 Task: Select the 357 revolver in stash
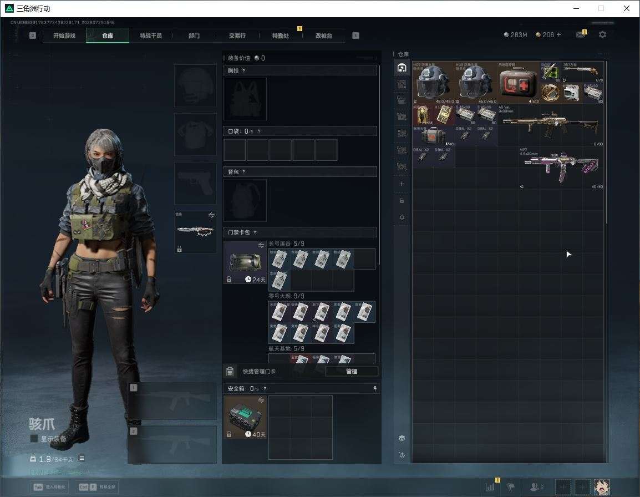(582, 72)
